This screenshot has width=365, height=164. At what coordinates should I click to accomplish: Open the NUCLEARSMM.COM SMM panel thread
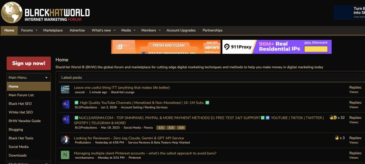coord(199,120)
